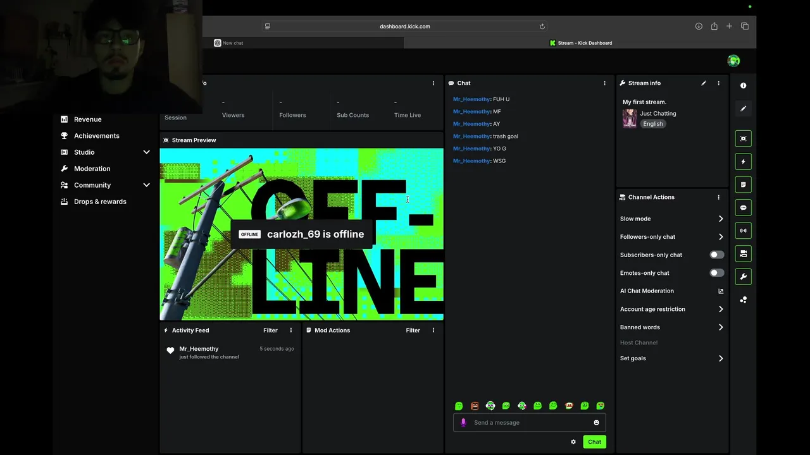The image size is (810, 455).
Task: Toggle the document panel icon in right rail
Action: [744, 185]
